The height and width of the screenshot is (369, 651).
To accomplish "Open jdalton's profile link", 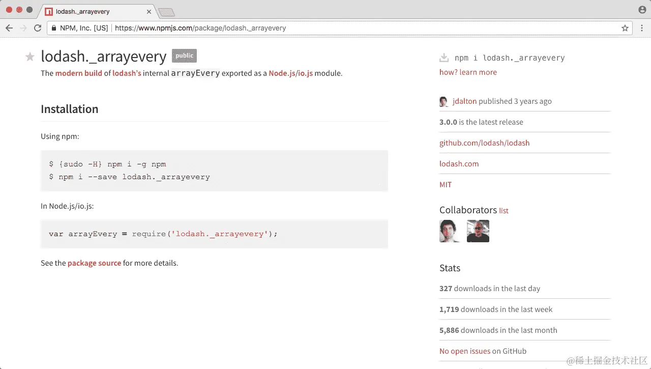I will pos(465,101).
